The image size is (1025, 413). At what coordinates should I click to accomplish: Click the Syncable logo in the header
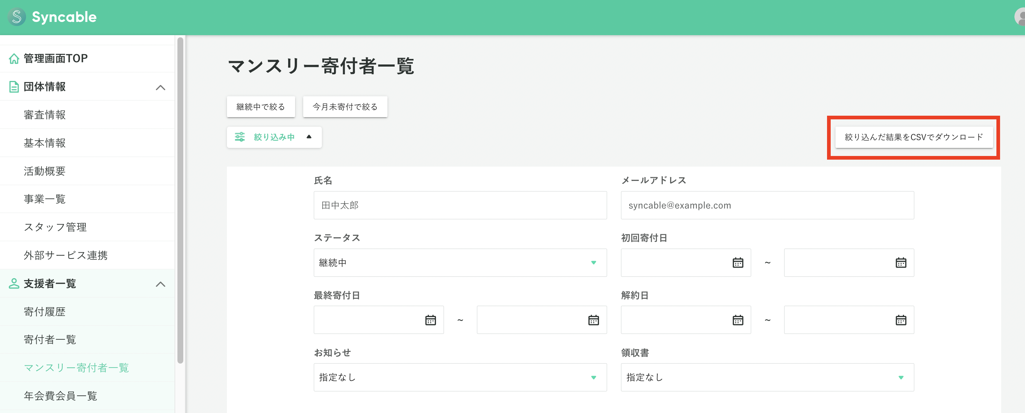(x=52, y=17)
